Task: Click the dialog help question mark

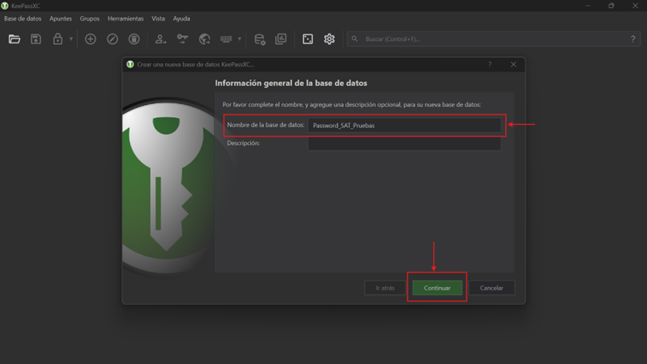Action: pos(490,64)
